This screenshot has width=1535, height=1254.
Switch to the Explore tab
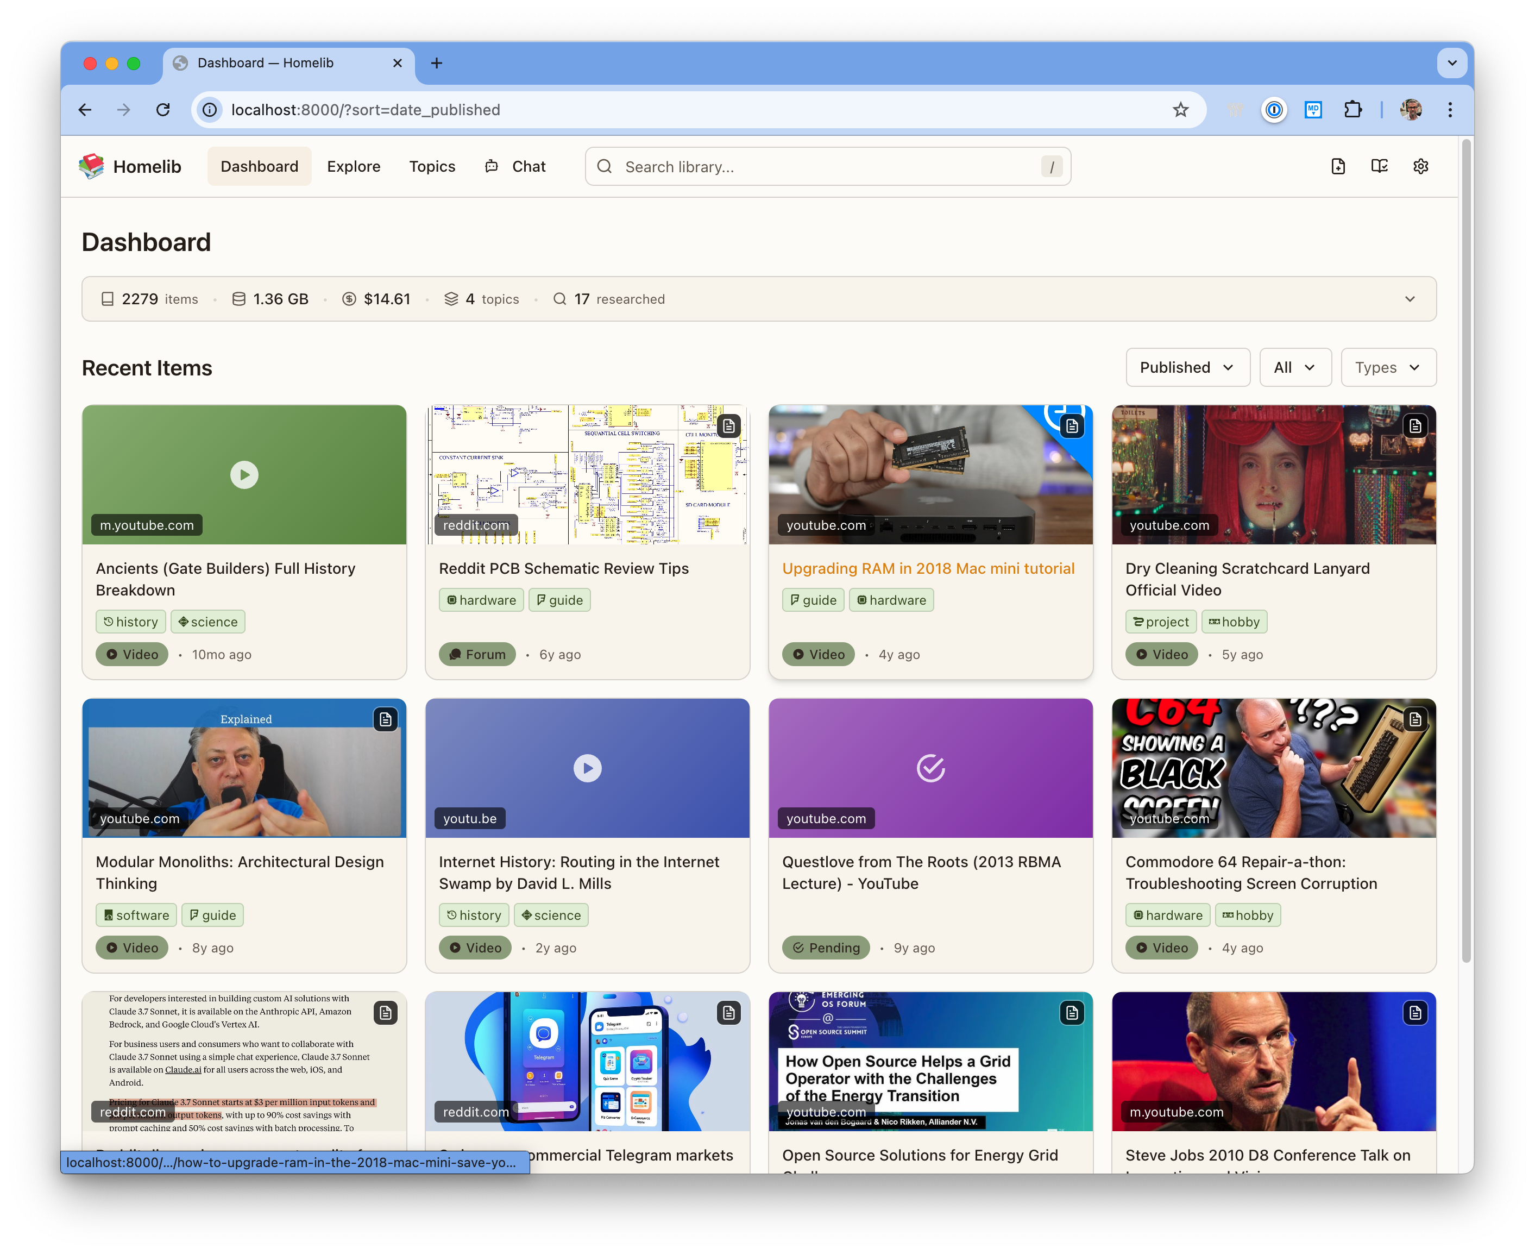tap(353, 167)
